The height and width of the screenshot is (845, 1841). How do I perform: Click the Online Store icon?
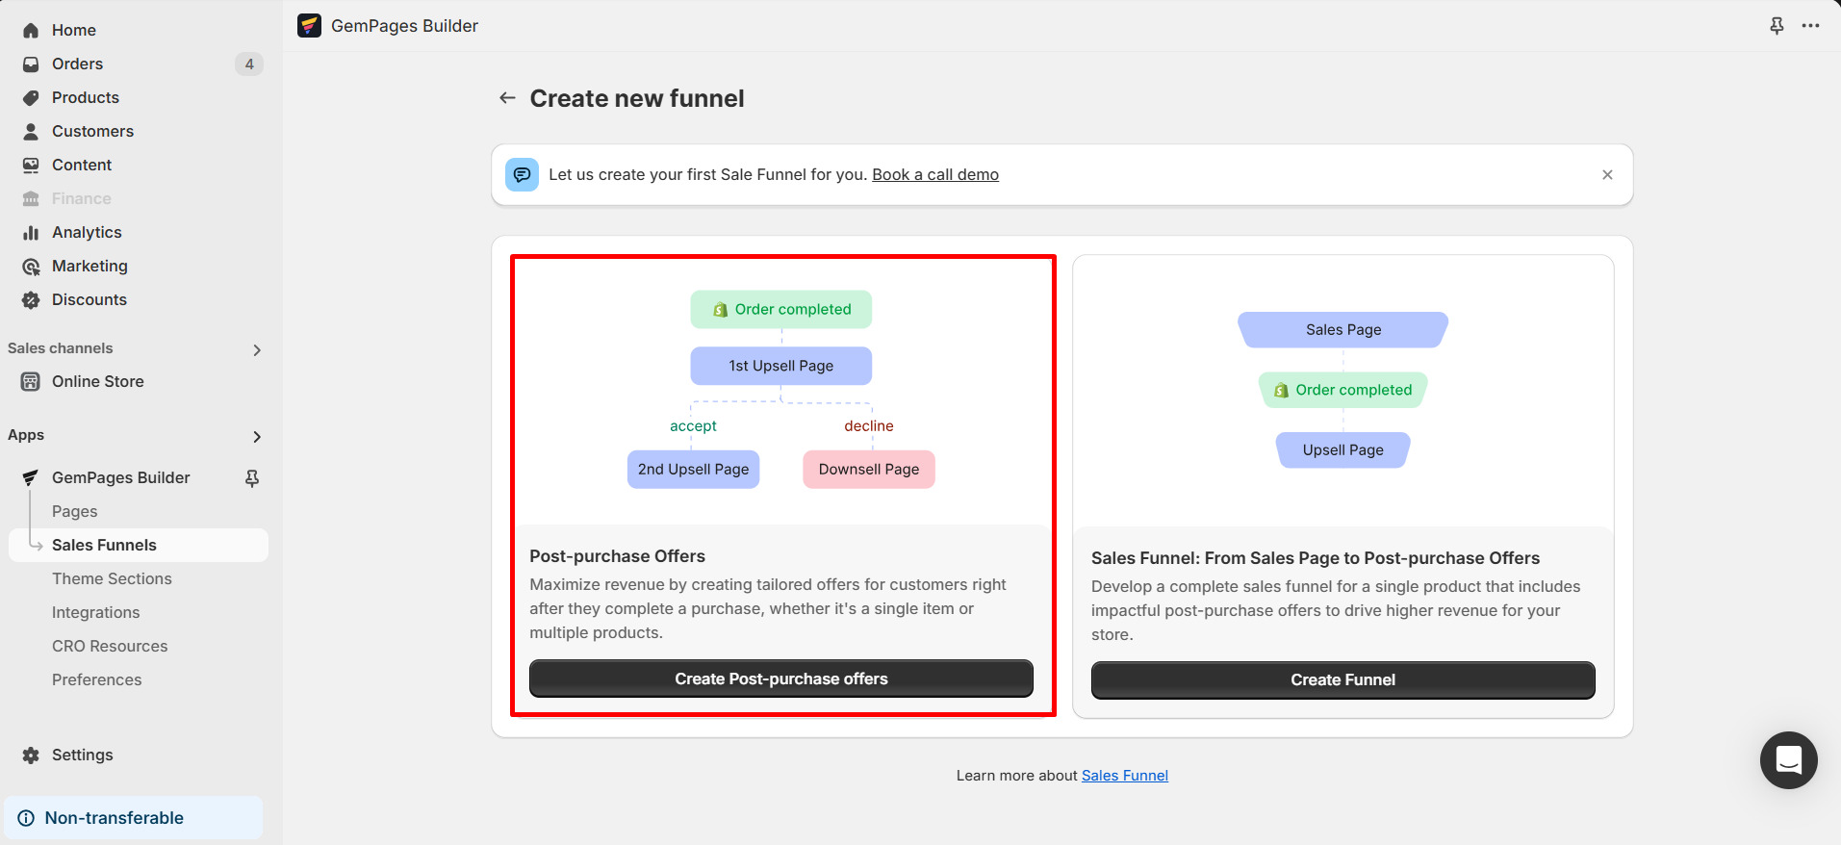click(x=31, y=382)
